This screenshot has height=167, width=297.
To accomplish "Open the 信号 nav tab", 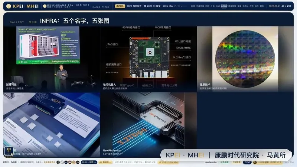I will point(257,6).
